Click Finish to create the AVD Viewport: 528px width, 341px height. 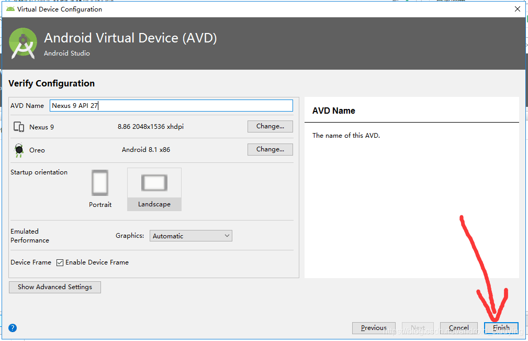pos(501,328)
